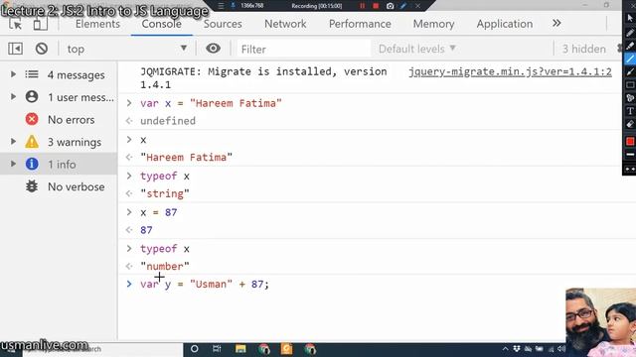Change the line thickness setting
636x357 pixels.
click(x=630, y=155)
